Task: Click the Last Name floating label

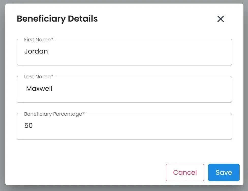Action: click(x=37, y=77)
